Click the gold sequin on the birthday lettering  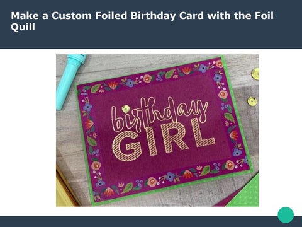126,109
